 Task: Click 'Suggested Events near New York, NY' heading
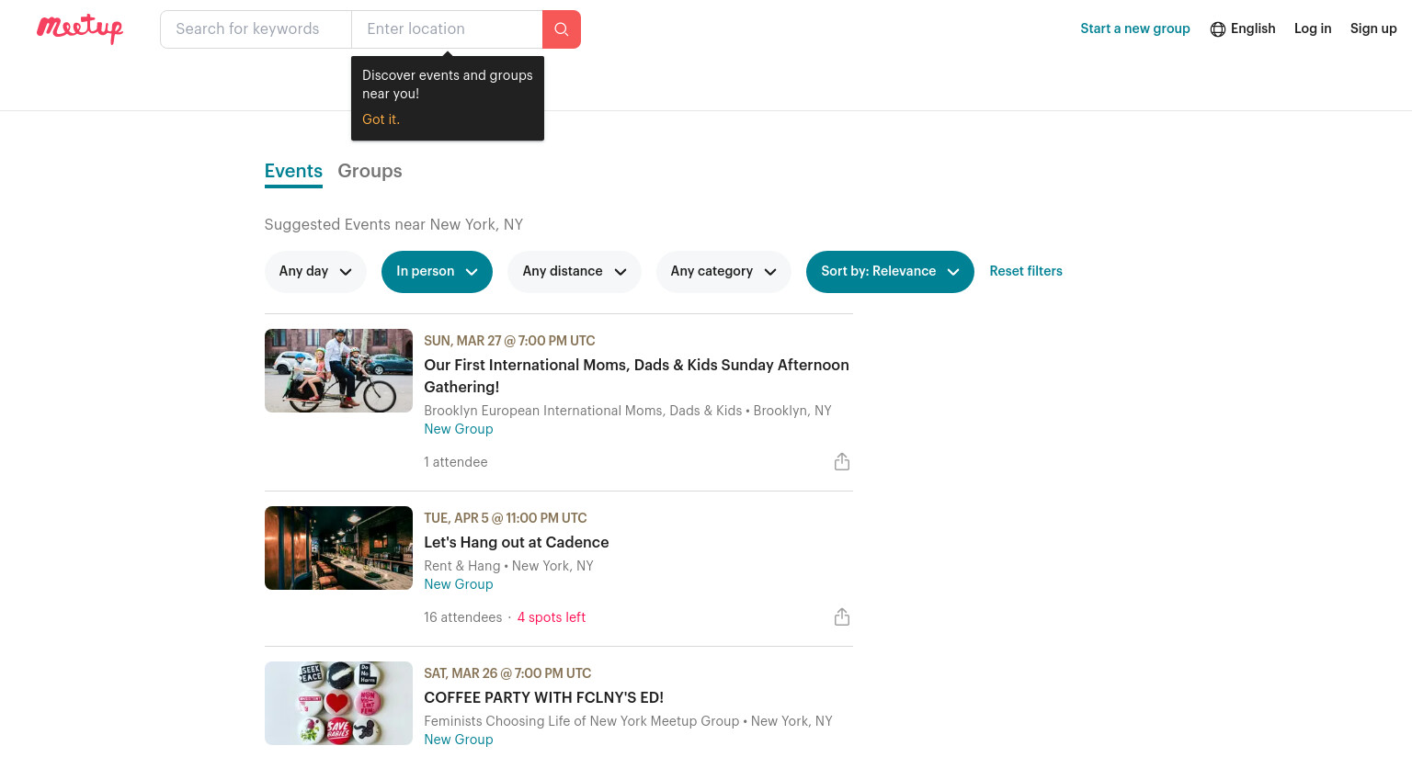pos(393,224)
